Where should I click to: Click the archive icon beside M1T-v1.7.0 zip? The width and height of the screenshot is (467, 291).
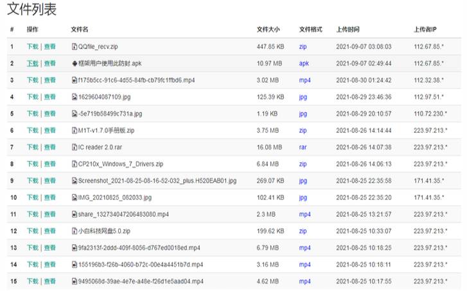[x=75, y=130]
